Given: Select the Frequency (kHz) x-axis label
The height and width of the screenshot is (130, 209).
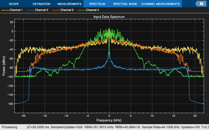Looking at the screenshot, I should tap(109, 120).
